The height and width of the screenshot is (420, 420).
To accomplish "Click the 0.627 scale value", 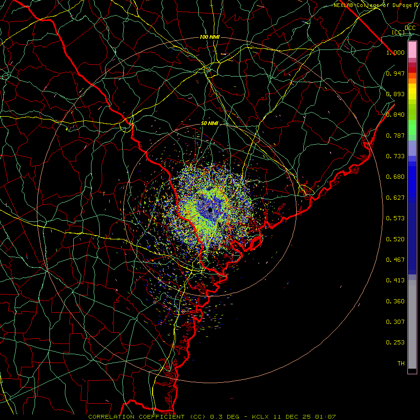I will click(395, 198).
